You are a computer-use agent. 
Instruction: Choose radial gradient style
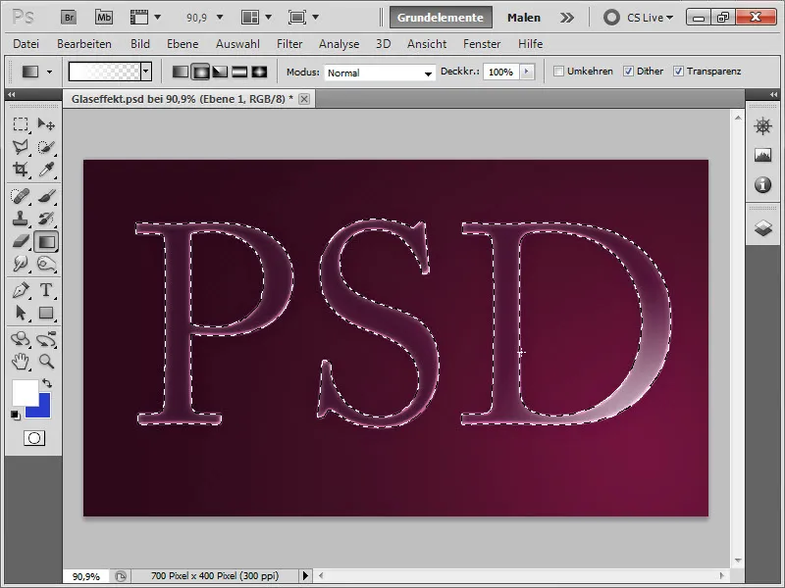(x=200, y=72)
